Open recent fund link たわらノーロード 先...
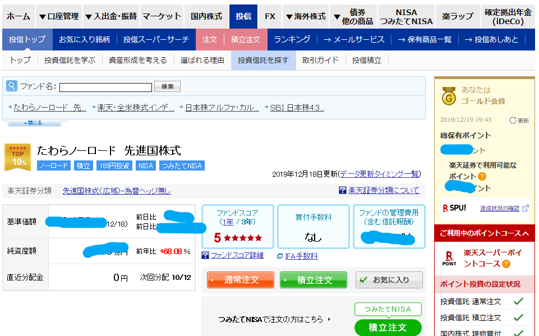The image size is (539, 336). [50, 108]
